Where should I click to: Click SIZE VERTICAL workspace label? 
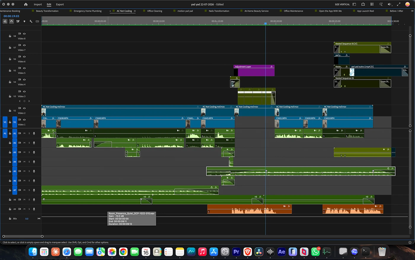pyautogui.click(x=342, y=4)
